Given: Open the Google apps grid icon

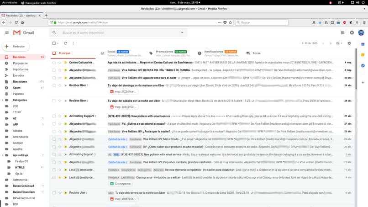Looking at the screenshot, I should pos(342,32).
